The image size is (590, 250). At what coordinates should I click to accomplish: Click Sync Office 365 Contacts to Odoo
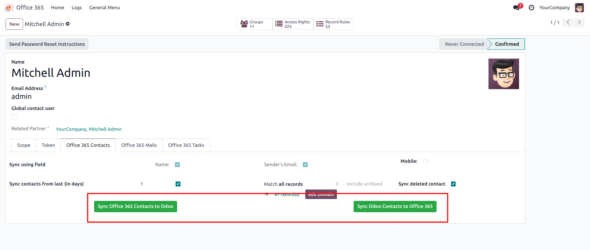click(135, 206)
